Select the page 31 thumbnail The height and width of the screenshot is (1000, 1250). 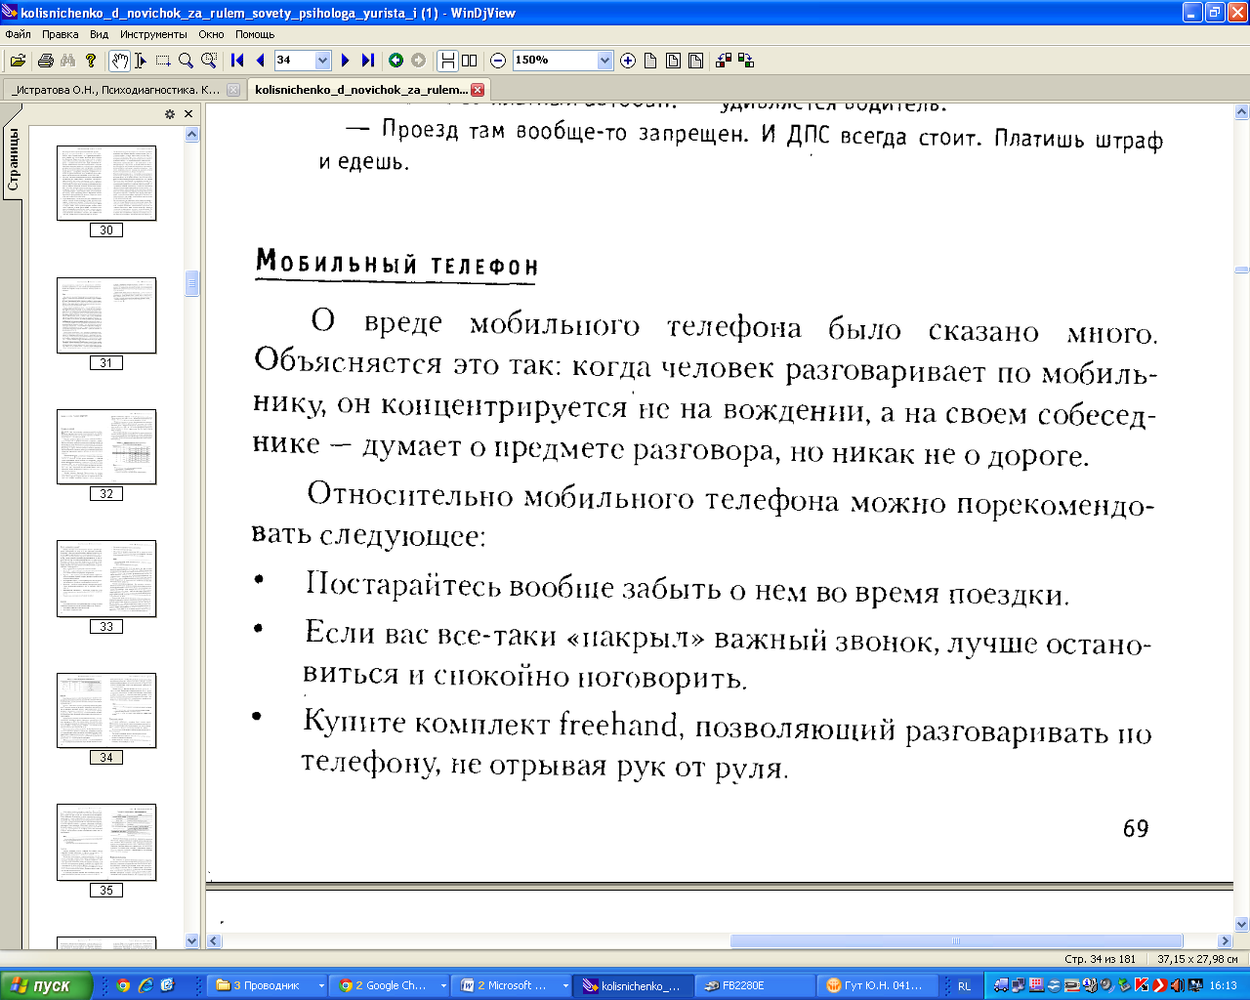106,315
